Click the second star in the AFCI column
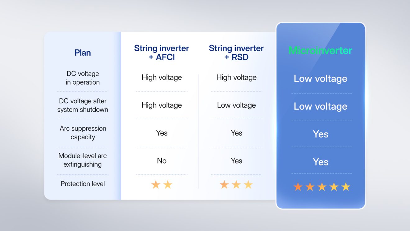Screen dimensions: 410x231 pos(168,185)
